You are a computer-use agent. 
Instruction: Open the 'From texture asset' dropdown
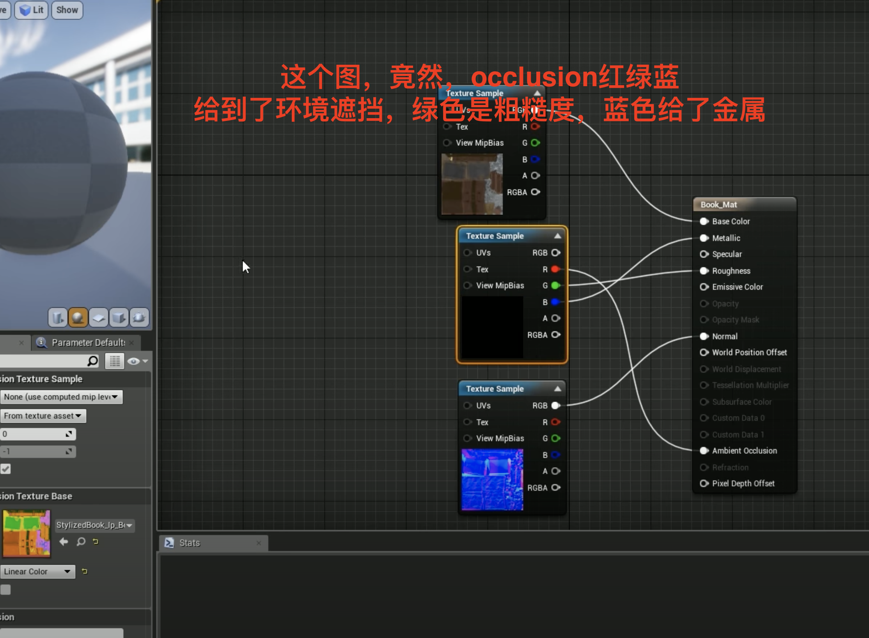[x=43, y=416]
